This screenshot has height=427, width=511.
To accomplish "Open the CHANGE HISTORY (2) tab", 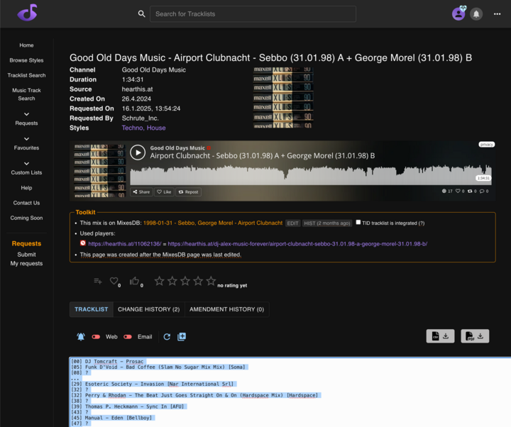I will click(148, 309).
